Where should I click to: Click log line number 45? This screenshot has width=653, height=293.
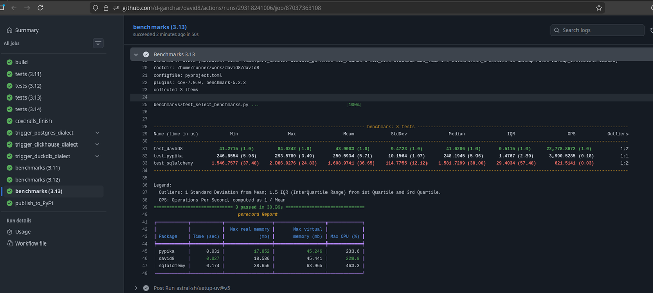coord(145,251)
